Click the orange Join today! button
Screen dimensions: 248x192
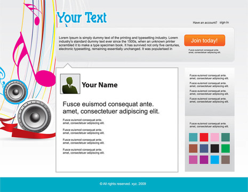(x=204, y=41)
